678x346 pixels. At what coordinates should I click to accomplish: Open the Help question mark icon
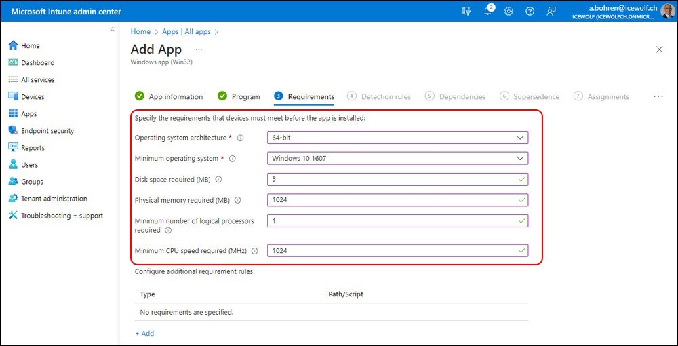[x=530, y=12]
